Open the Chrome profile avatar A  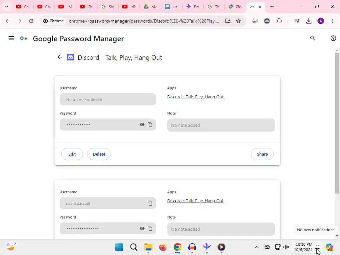(321, 21)
